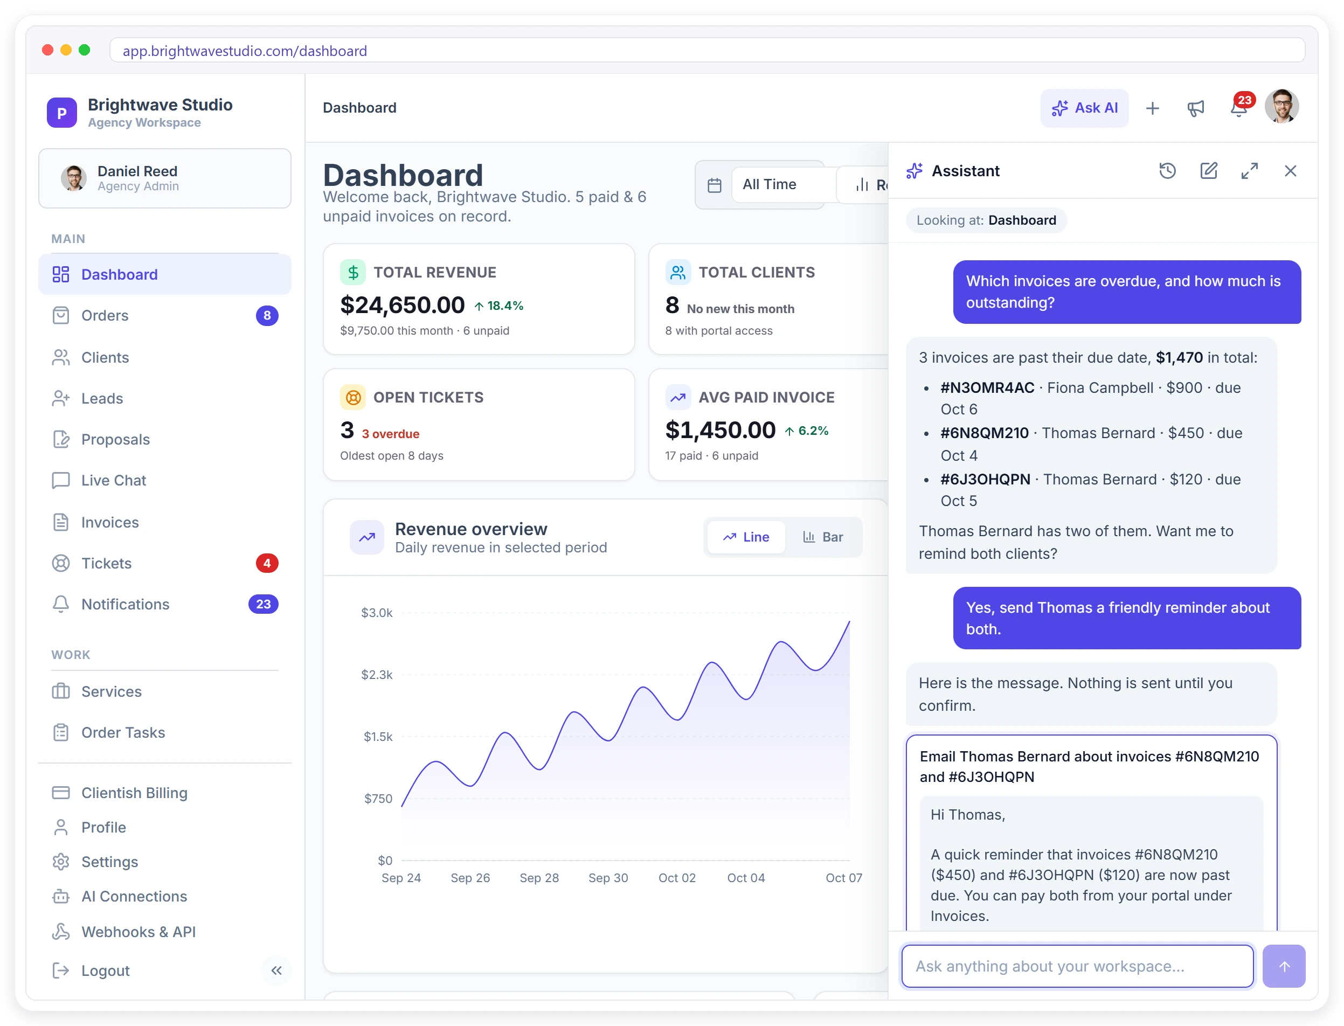
Task: Click the Open Tickets lifebuoy icon
Action: (352, 398)
